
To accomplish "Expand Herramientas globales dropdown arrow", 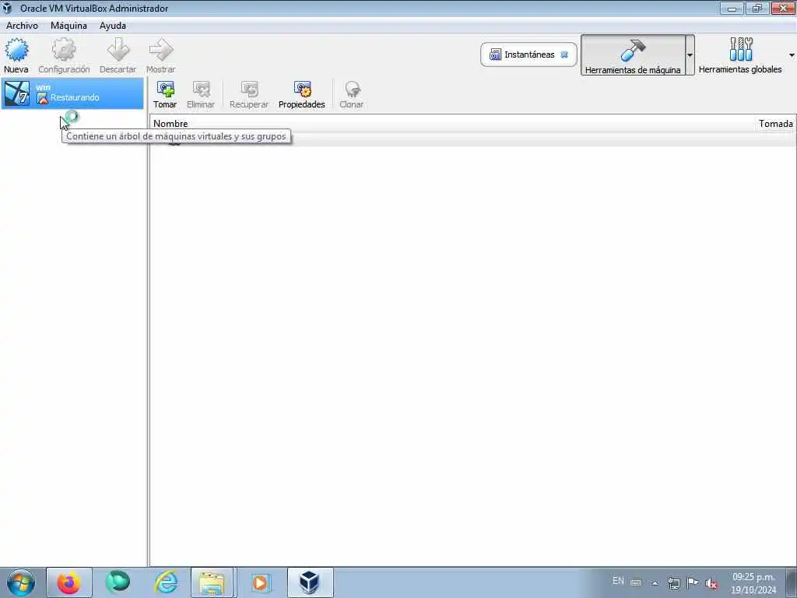I will [x=792, y=55].
